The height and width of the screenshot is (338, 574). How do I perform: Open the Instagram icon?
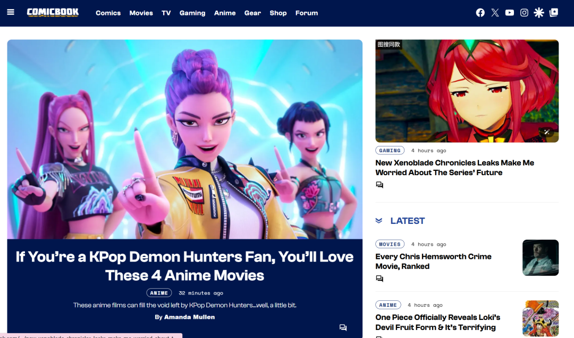point(524,13)
